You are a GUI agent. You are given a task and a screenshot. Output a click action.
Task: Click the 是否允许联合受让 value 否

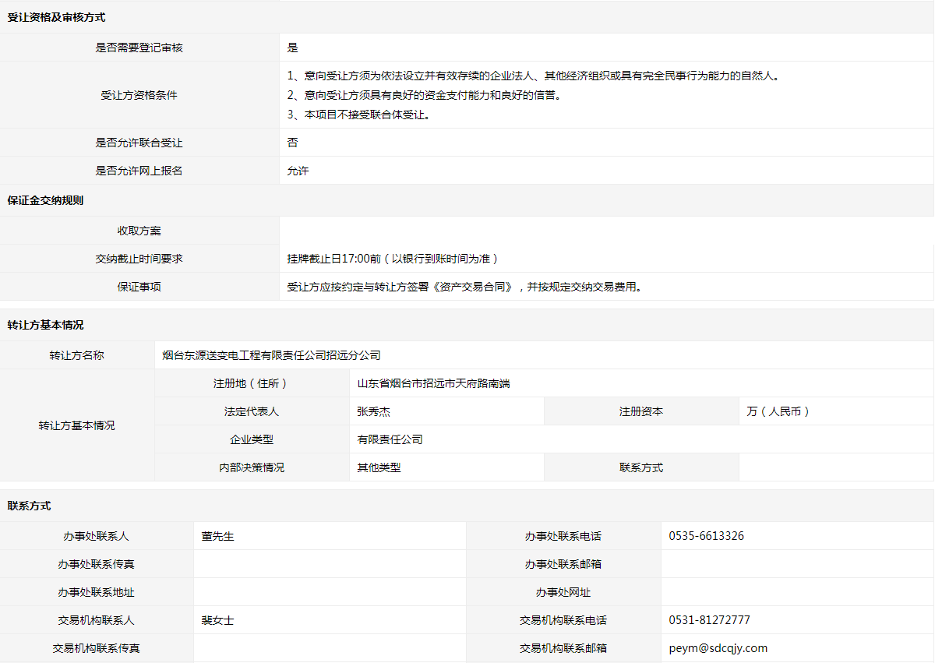tap(292, 143)
